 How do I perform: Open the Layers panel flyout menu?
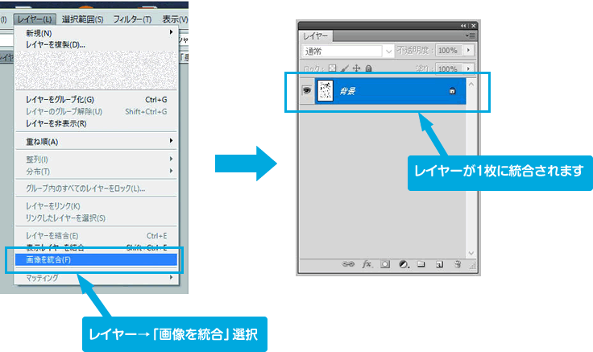(x=471, y=36)
